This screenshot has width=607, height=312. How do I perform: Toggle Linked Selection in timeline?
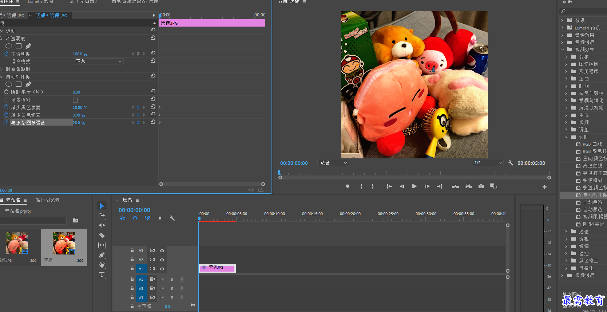[x=147, y=218]
